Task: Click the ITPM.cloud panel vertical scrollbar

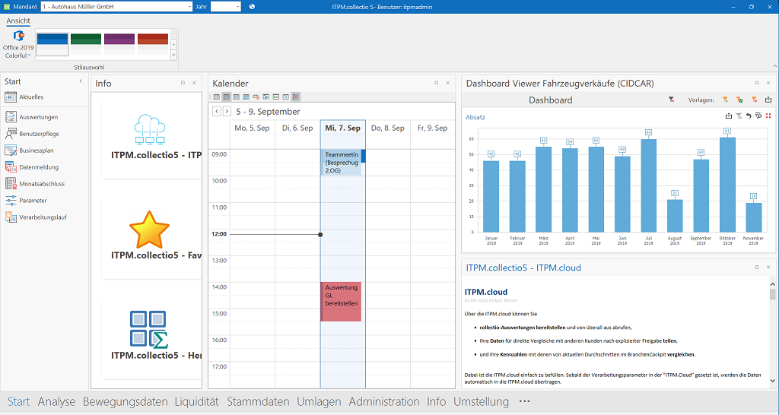Action: [773, 333]
